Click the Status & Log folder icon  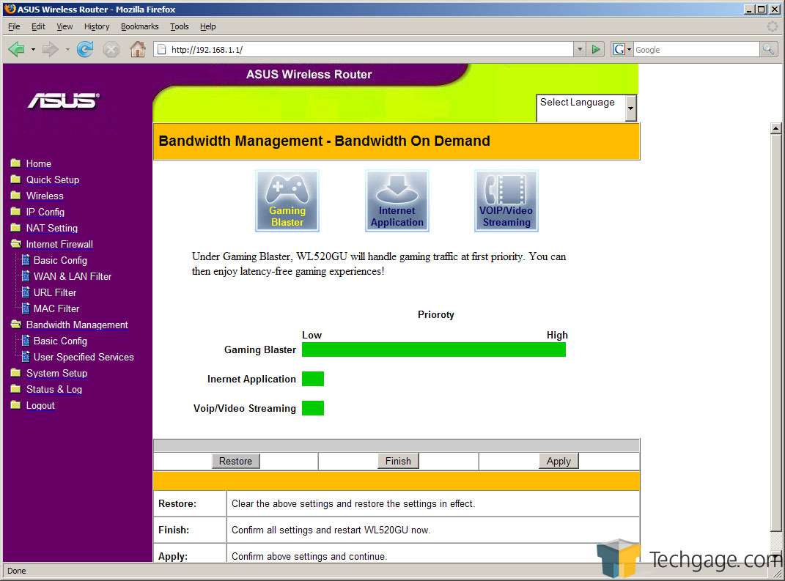[15, 389]
